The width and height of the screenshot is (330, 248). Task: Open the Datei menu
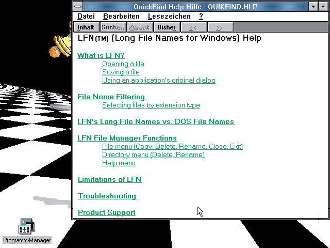click(86, 16)
